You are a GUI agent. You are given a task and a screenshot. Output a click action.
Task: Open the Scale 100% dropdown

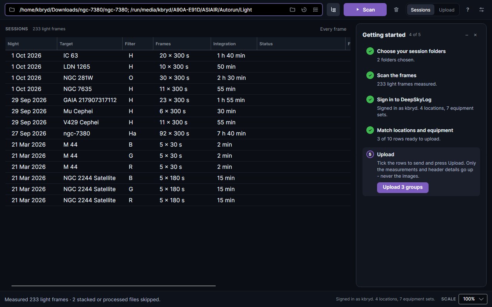point(473,299)
